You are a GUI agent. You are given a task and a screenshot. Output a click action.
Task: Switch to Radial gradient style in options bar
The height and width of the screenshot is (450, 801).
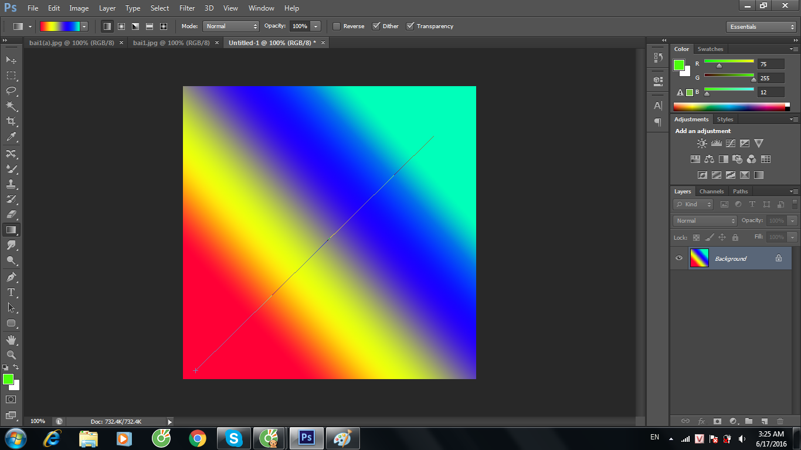[121, 26]
